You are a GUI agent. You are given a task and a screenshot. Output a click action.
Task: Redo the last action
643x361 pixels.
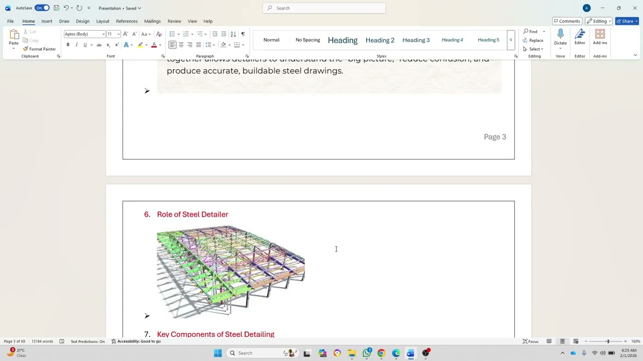(79, 8)
